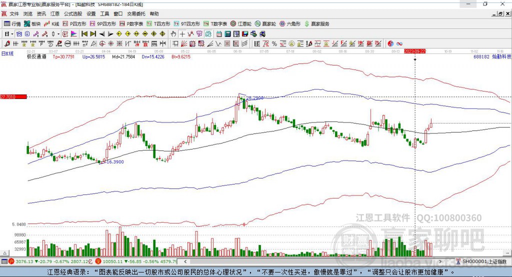This screenshot has height=277, width=512.
Task: Click the n² vertical lines tool
Action: tap(85, 43)
